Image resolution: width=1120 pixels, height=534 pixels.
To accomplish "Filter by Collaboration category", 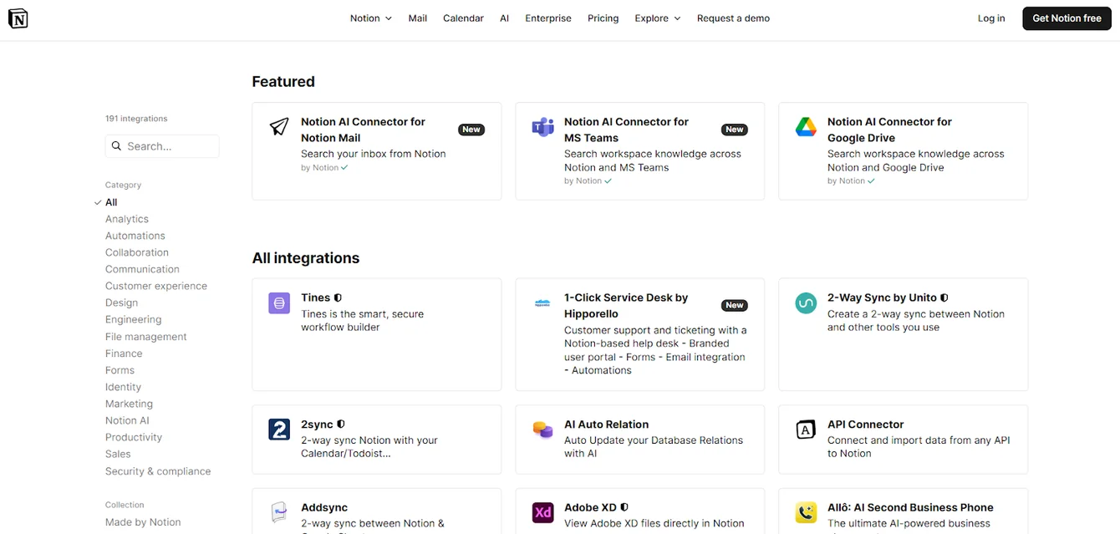I will point(137,252).
